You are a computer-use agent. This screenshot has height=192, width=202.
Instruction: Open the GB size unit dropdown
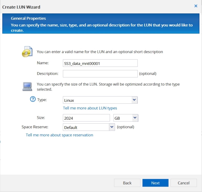point(135,118)
